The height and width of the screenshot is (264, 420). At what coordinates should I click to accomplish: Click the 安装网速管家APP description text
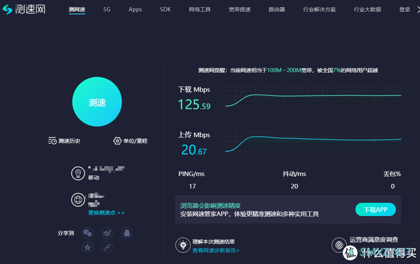tap(250, 214)
